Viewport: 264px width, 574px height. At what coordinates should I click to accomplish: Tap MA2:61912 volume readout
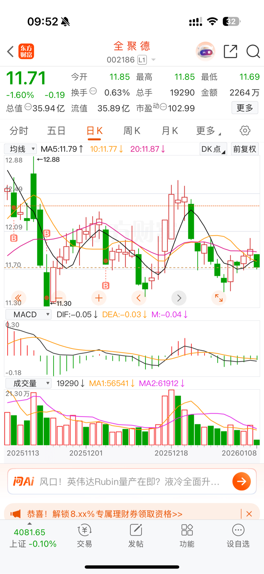(162, 383)
